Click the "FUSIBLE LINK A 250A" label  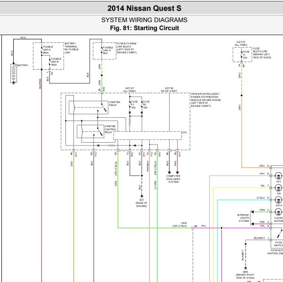[48, 49]
